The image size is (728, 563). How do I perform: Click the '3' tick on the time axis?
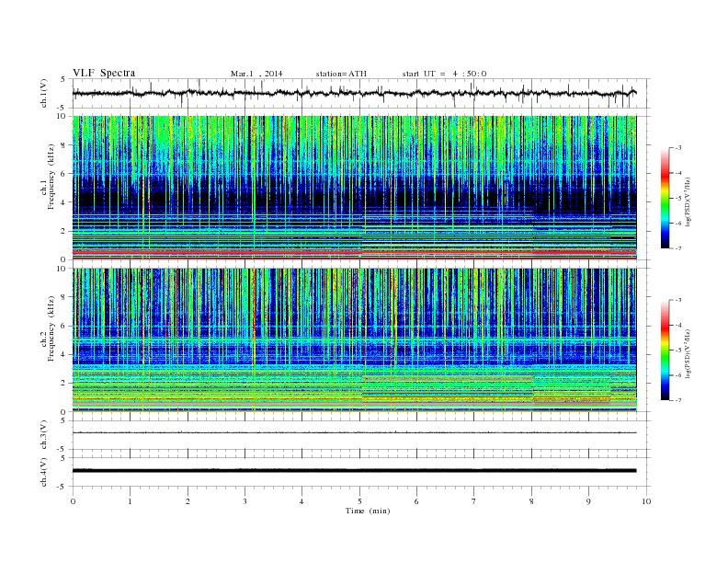[245, 501]
